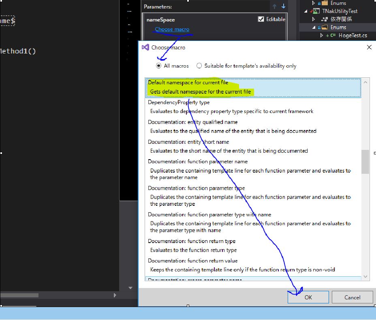Select the 'All macros' radio button
376x320 pixels.
pos(158,66)
